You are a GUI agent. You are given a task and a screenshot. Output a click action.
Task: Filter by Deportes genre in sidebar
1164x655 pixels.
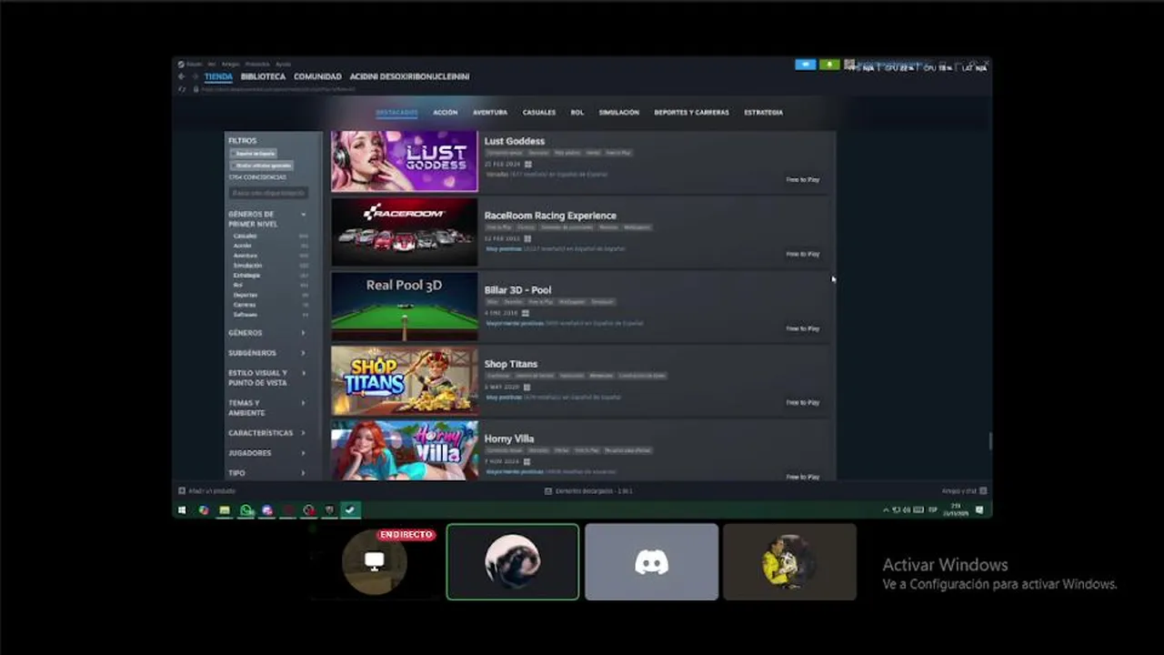point(246,295)
